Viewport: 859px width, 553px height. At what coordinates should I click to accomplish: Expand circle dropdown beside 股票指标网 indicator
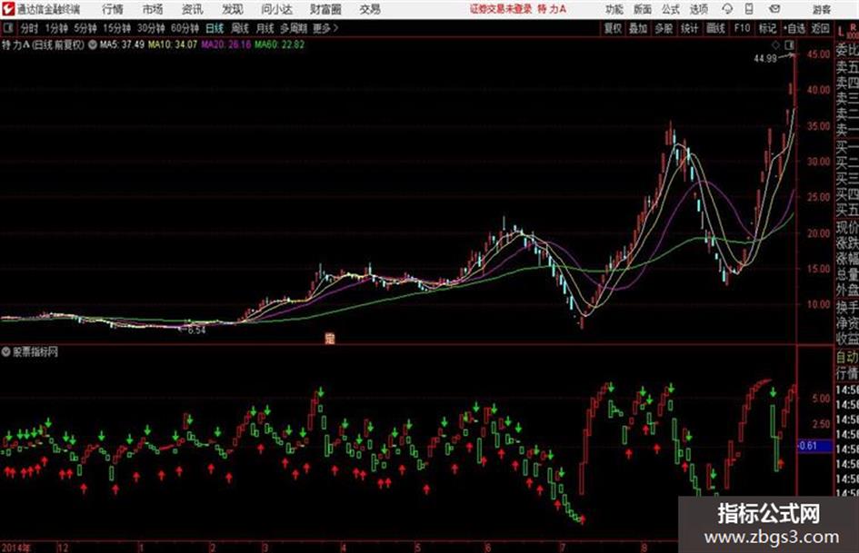point(5,351)
